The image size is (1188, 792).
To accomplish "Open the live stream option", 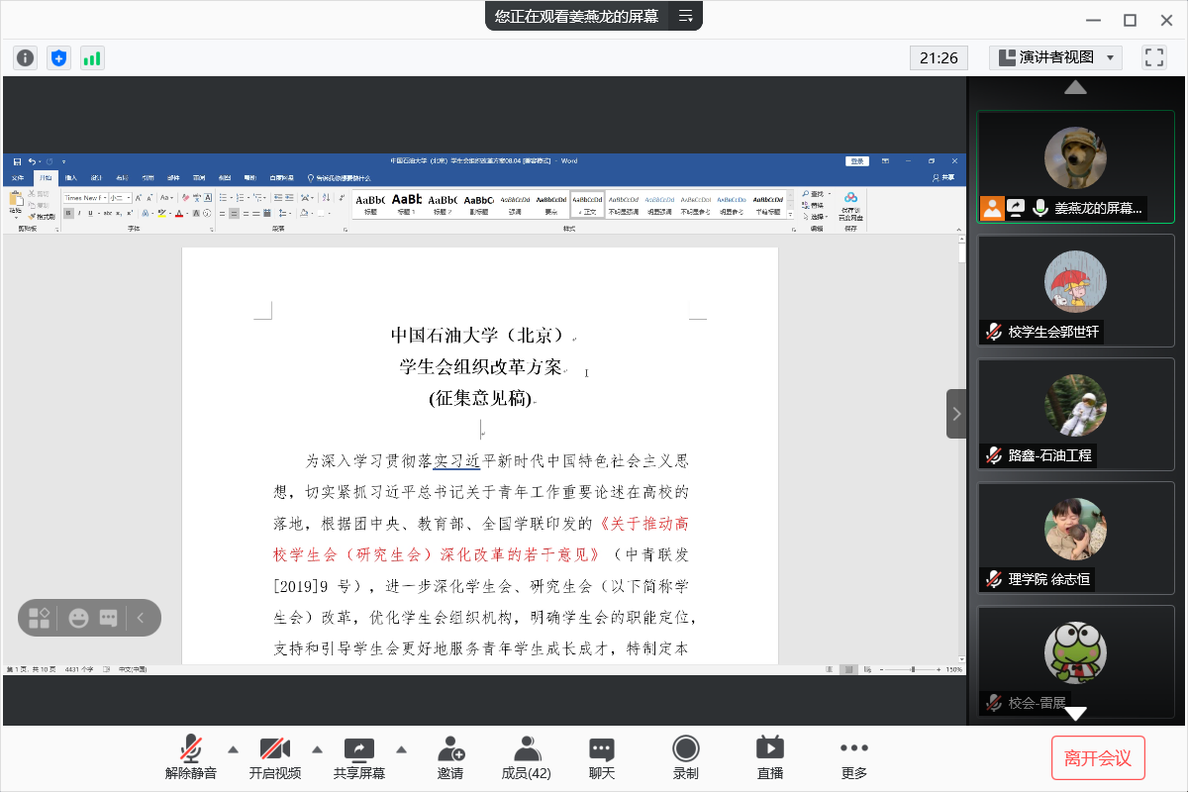I will [x=769, y=757].
